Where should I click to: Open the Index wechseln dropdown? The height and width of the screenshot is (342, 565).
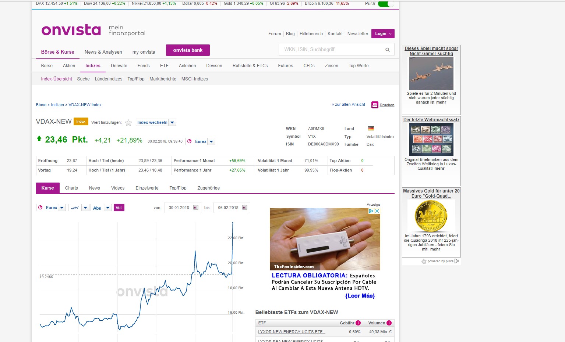pyautogui.click(x=156, y=122)
